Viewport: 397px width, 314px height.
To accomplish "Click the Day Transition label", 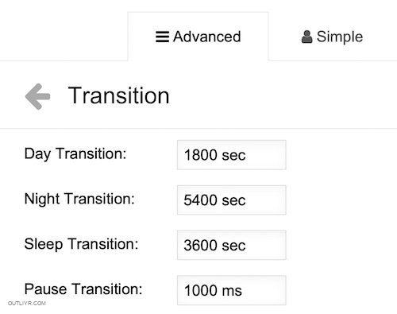I will tap(75, 154).
